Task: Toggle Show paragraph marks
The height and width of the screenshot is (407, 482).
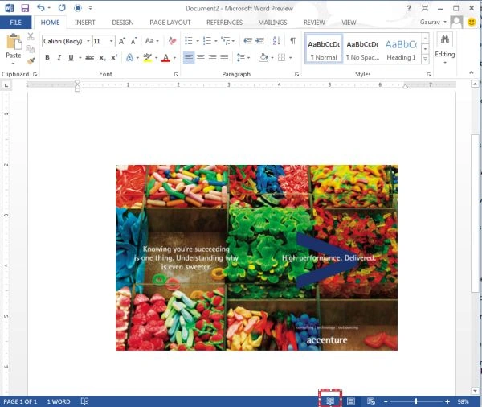Action: pyautogui.click(x=292, y=41)
